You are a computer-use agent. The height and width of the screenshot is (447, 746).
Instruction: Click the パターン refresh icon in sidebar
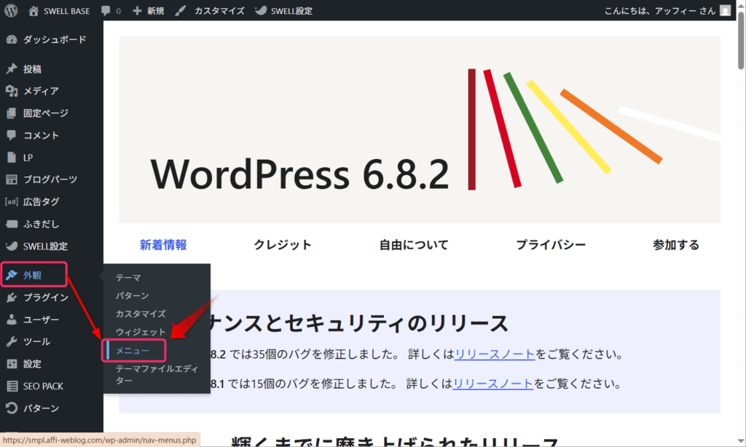[12, 408]
